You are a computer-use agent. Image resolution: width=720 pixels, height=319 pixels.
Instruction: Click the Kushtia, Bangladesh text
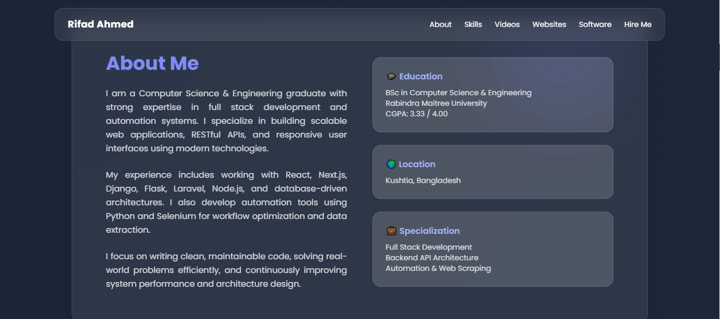click(x=423, y=180)
